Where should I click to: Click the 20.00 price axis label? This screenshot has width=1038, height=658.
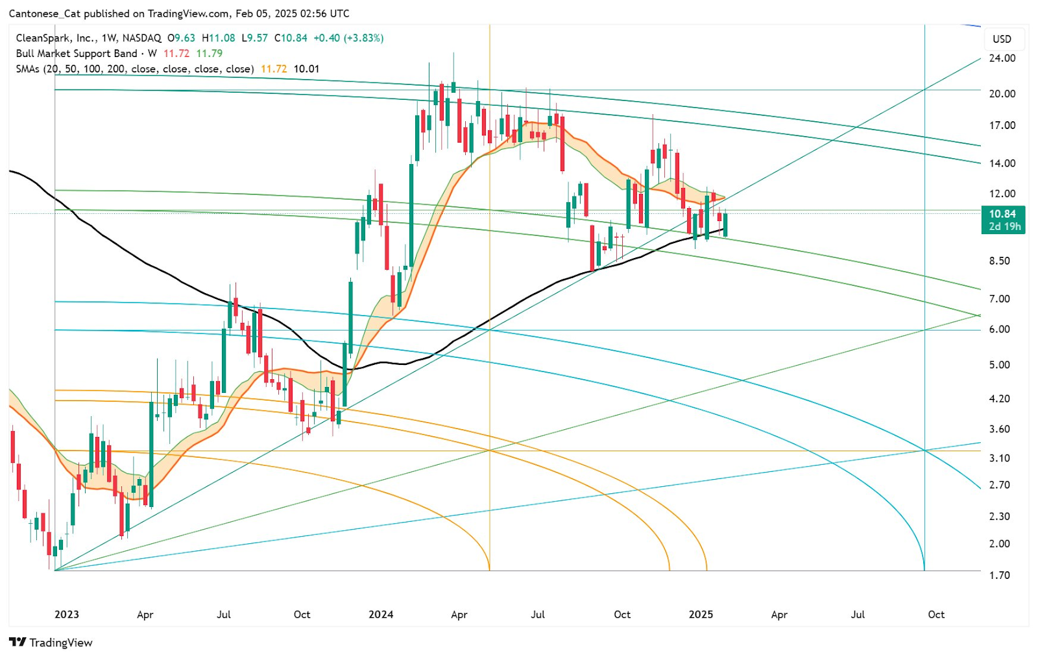[1002, 94]
